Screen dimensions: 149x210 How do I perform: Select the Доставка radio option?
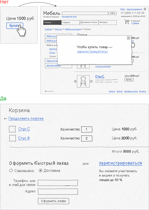click(41, 171)
